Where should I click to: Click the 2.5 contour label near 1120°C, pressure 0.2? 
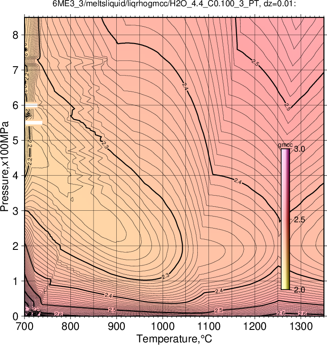[x=218, y=310]
